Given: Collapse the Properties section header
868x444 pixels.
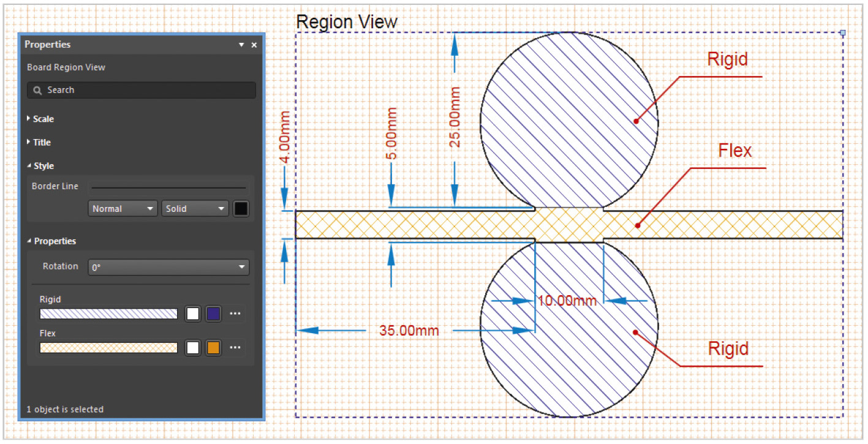Looking at the screenshot, I should 51,241.
